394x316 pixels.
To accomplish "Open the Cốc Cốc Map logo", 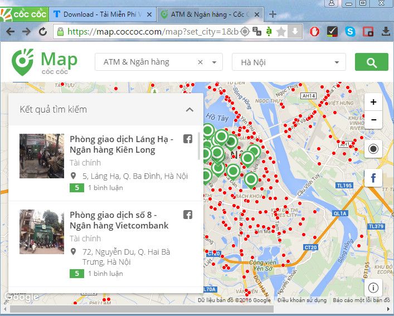I will click(45, 62).
